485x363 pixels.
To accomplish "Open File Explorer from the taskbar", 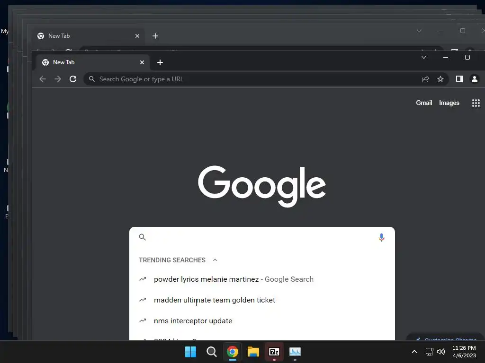I will pos(253,352).
